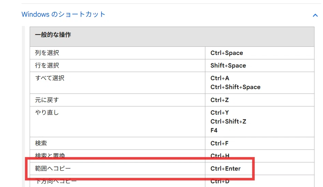The width and height of the screenshot is (323, 187).
Task: Click the Ctrl+Space shortcut cell
Action: (x=260, y=53)
